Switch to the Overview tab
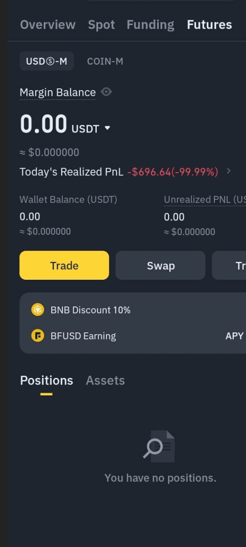The height and width of the screenshot is (547, 246). pyautogui.click(x=48, y=25)
